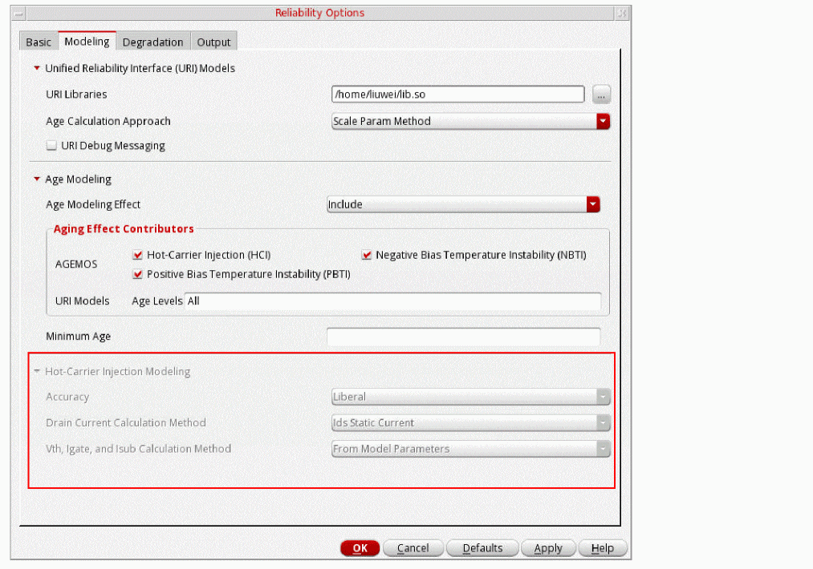Image resolution: width=813 pixels, height=569 pixels.
Task: Confirm with the OK button
Action: tap(360, 548)
